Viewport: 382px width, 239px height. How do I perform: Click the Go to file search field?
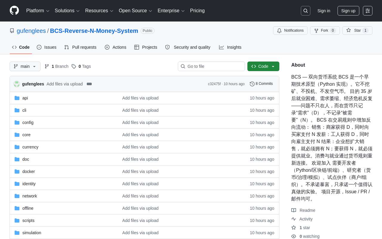point(211,66)
